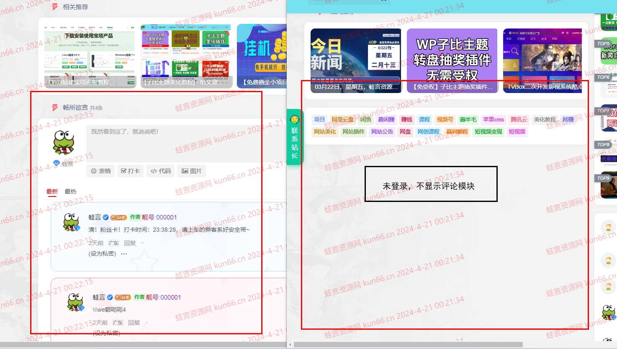
Task: Click the 相关推荐 section heading
Action: click(x=75, y=7)
